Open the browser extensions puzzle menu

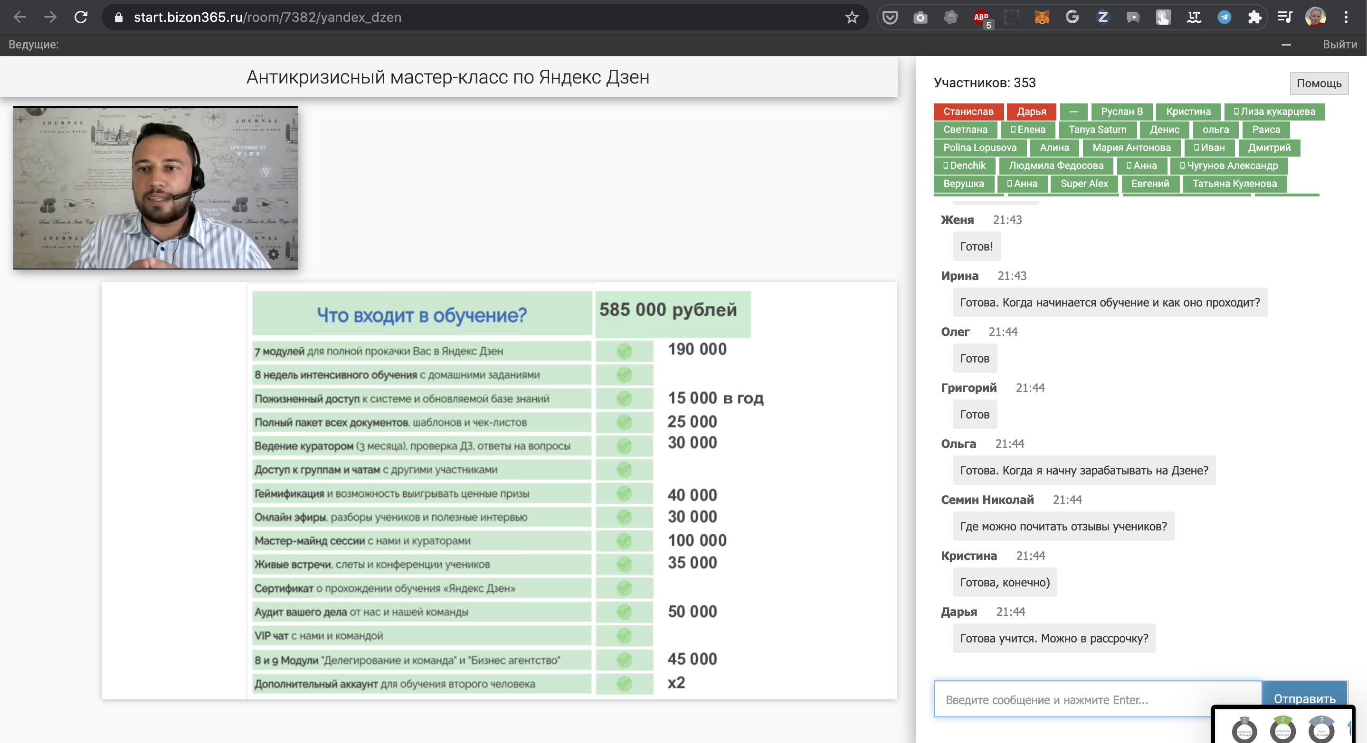(x=1254, y=17)
